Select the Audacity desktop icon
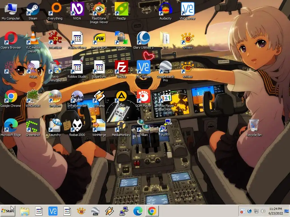The image size is (290, 217). pyautogui.click(x=165, y=11)
